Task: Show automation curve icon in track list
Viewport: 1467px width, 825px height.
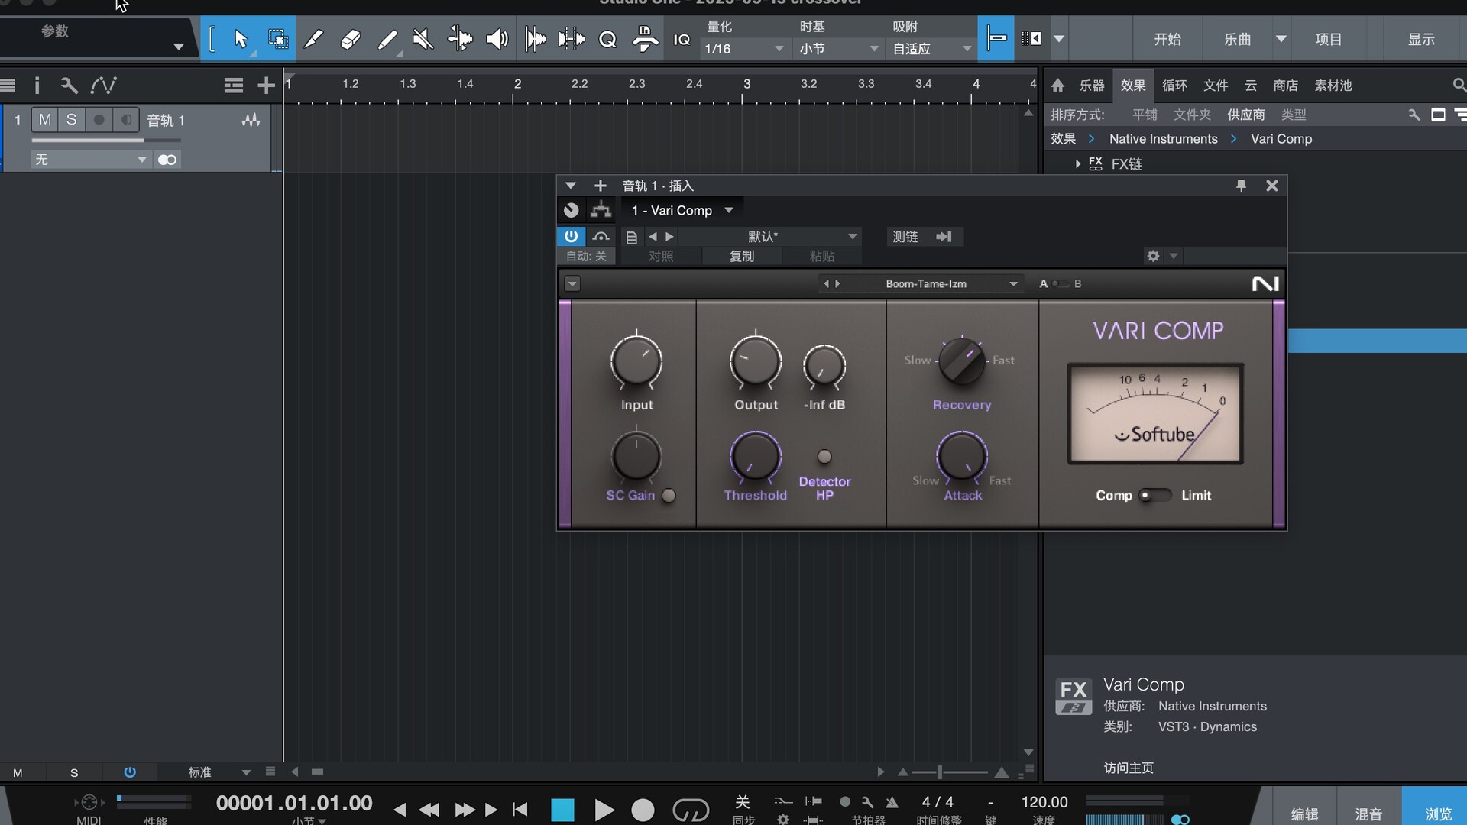Action: tap(103, 86)
